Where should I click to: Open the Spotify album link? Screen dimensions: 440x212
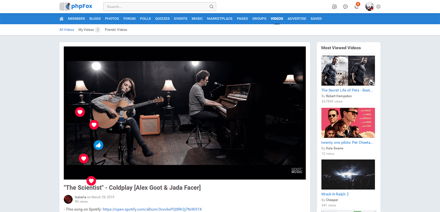click(152, 209)
